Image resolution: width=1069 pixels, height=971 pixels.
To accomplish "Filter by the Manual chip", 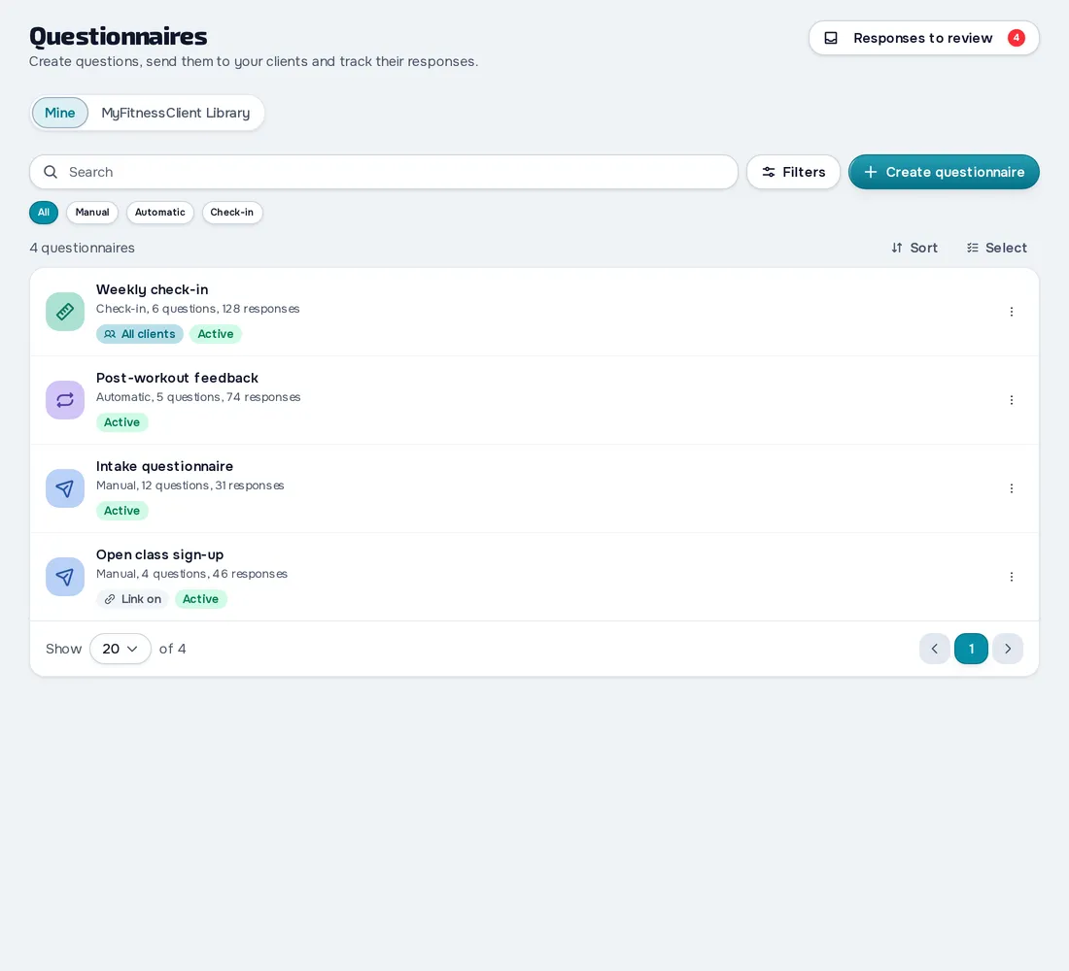I will [92, 213].
